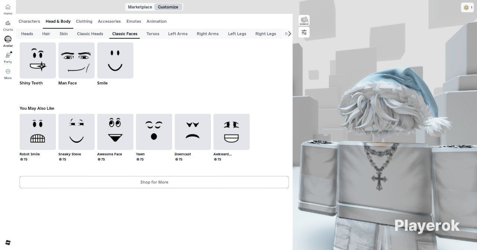Open the Party sidebar icon
The image size is (477, 250).
(x=8, y=55)
